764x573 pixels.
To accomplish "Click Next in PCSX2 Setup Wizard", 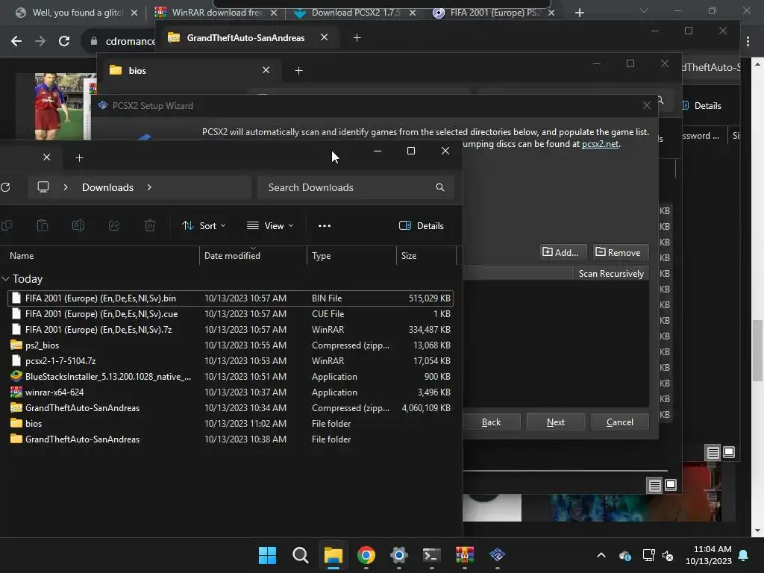I will (x=555, y=422).
